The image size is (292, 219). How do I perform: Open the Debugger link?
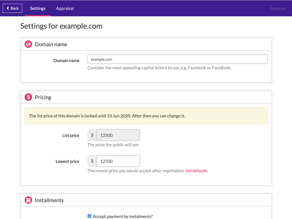[x=278, y=8]
